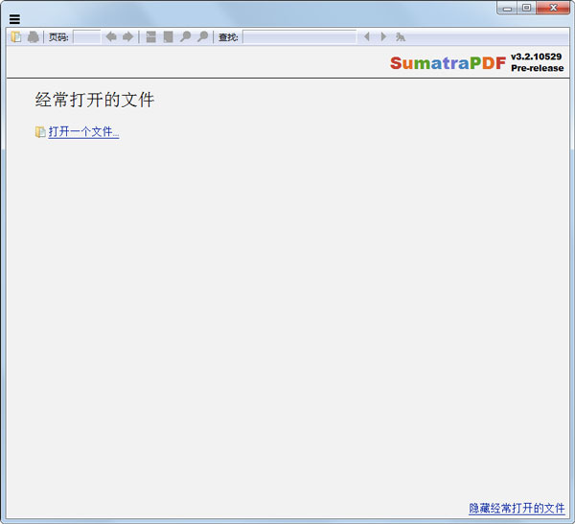Screen dimensions: 575x524
Task: Select the fit width continuous layout icon
Action: coord(150,37)
